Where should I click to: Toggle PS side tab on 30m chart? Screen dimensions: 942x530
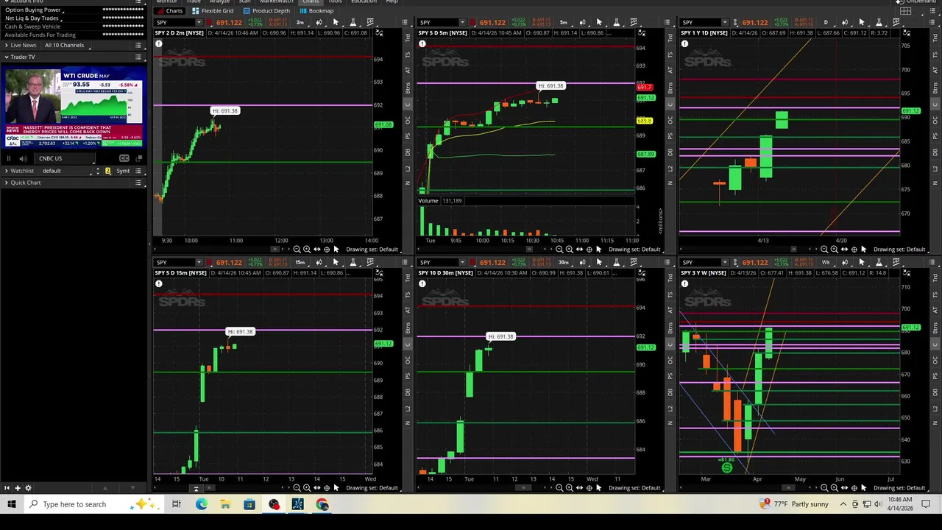[670, 376]
